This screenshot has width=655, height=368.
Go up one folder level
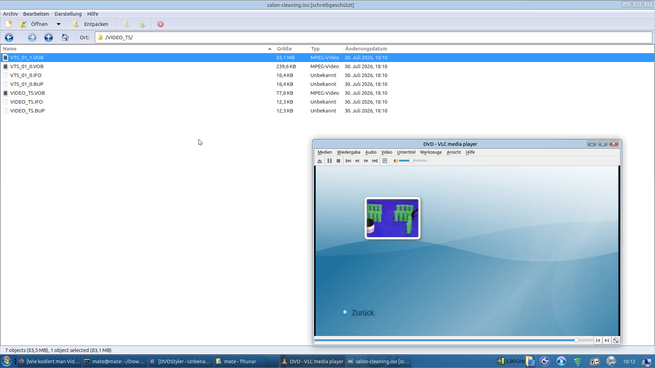point(48,37)
